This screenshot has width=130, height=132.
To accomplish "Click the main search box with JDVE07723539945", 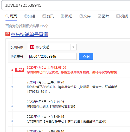I will [x=66, y=5].
